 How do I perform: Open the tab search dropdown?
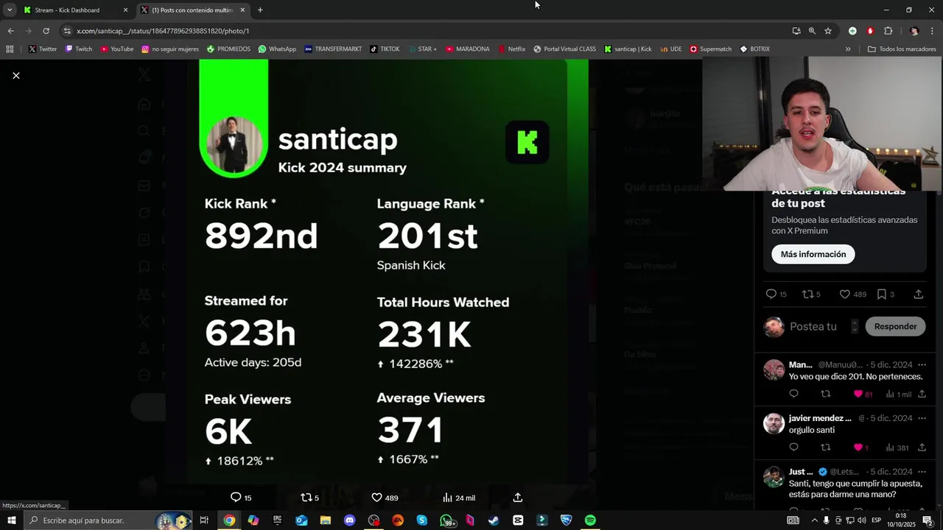(10, 10)
